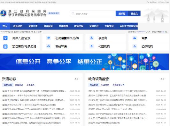This screenshot has height=126, width=170.
Task: Click the 咨询建言举报/投诉 speech bubble icon
Action: pyautogui.click(x=49, y=38)
